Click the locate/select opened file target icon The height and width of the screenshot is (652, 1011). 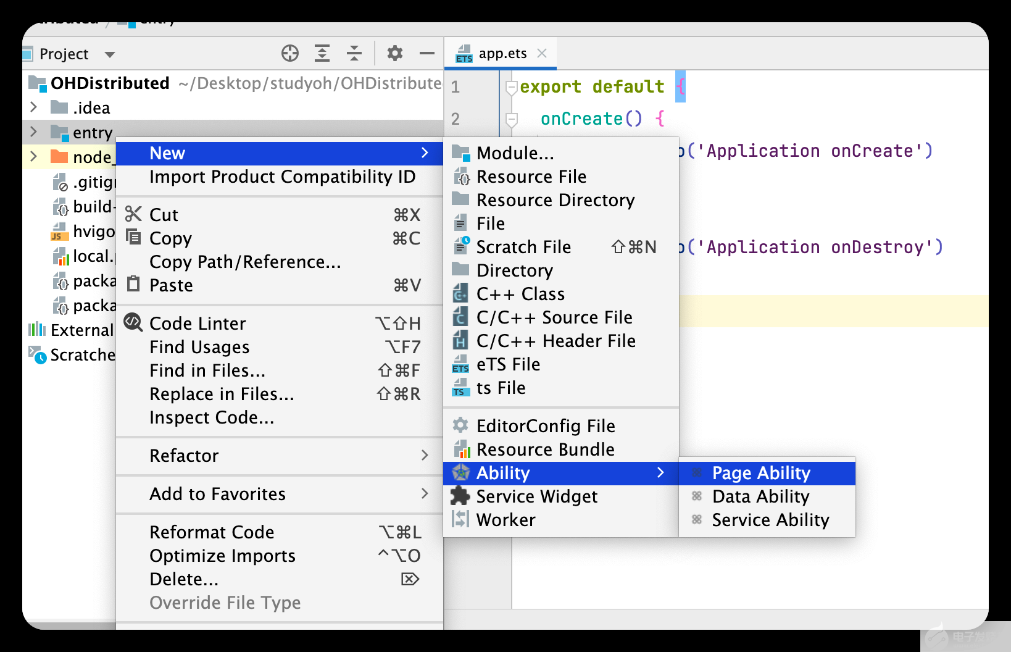(290, 54)
